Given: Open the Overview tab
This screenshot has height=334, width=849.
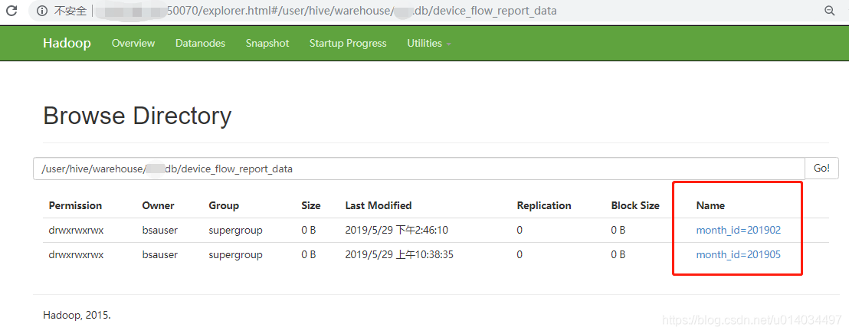Looking at the screenshot, I should 133,44.
